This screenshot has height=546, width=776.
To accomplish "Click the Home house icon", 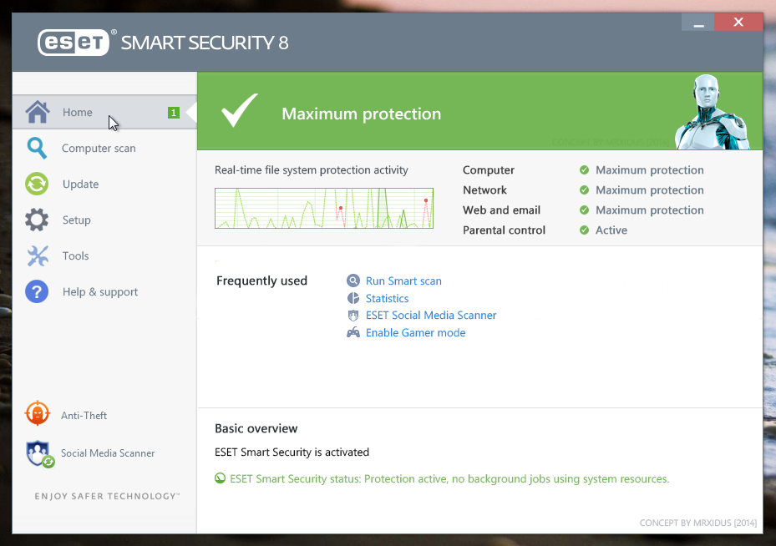I will pos(37,112).
